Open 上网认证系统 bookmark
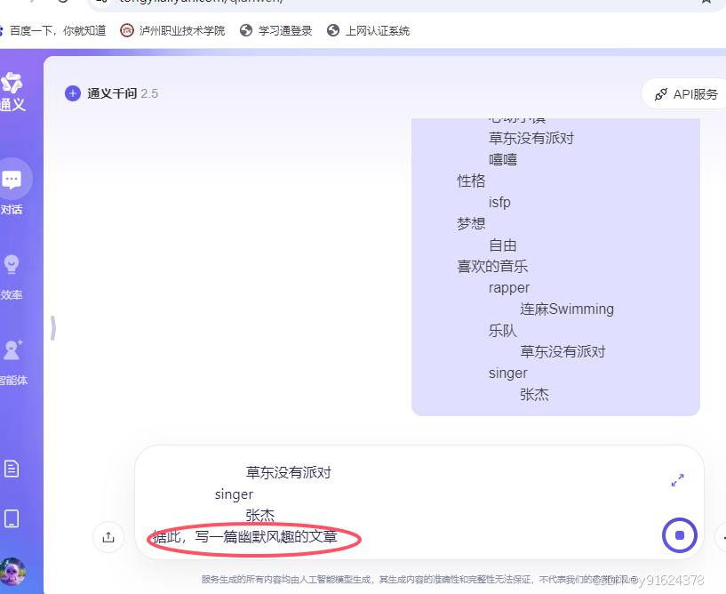The image size is (726, 594). [368, 30]
